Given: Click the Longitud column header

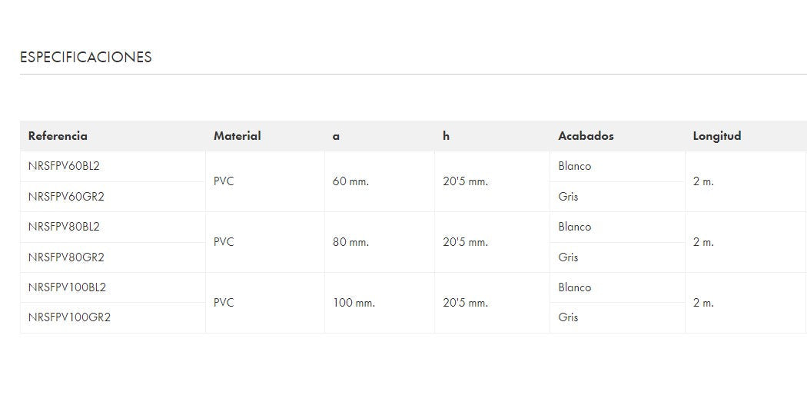Looking at the screenshot, I should point(716,136).
